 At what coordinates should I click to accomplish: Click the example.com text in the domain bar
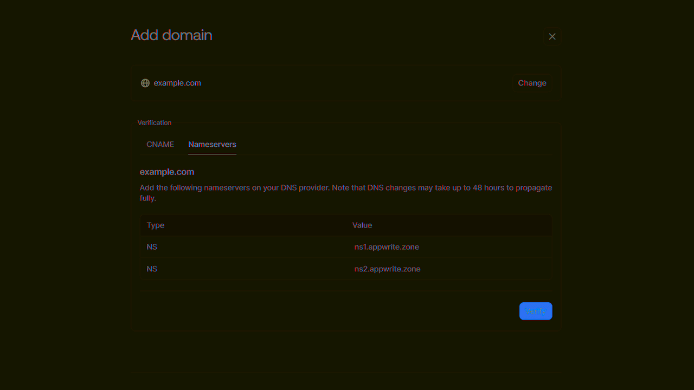pyautogui.click(x=177, y=83)
